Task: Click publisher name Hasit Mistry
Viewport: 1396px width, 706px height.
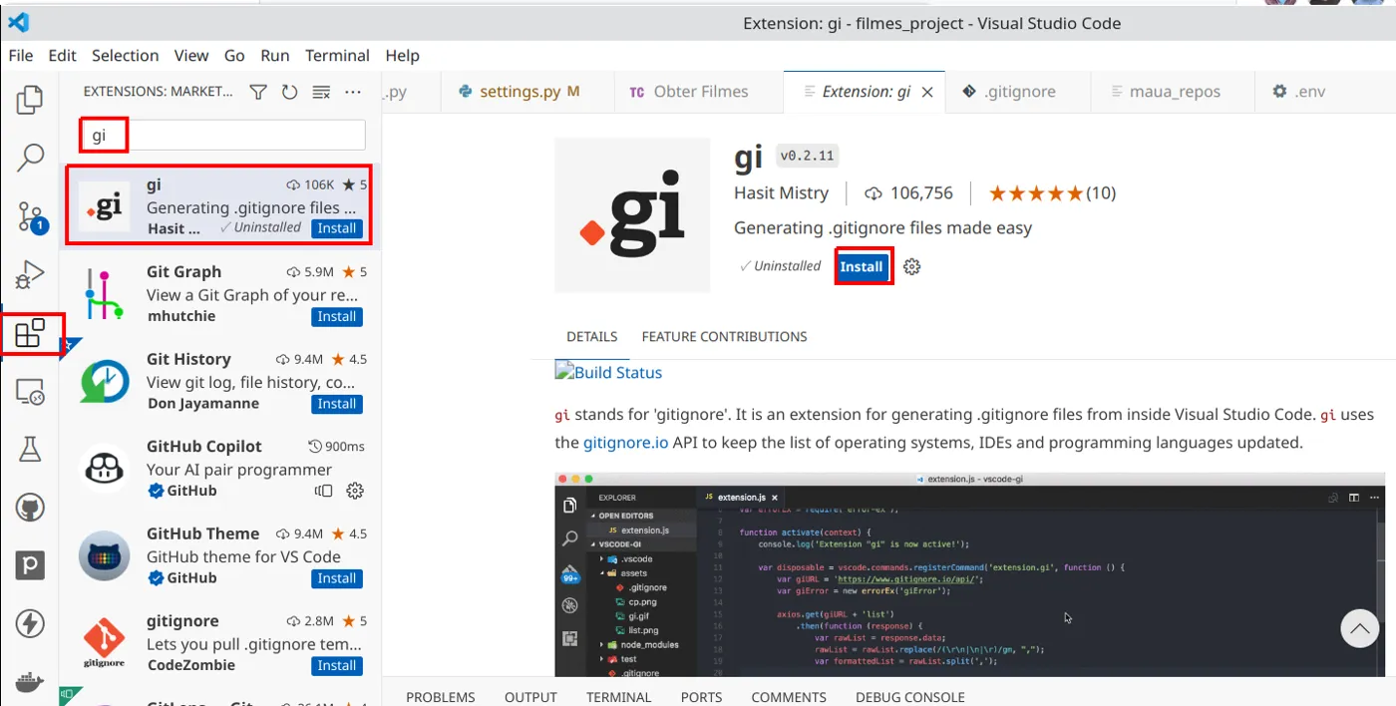Action: [781, 193]
